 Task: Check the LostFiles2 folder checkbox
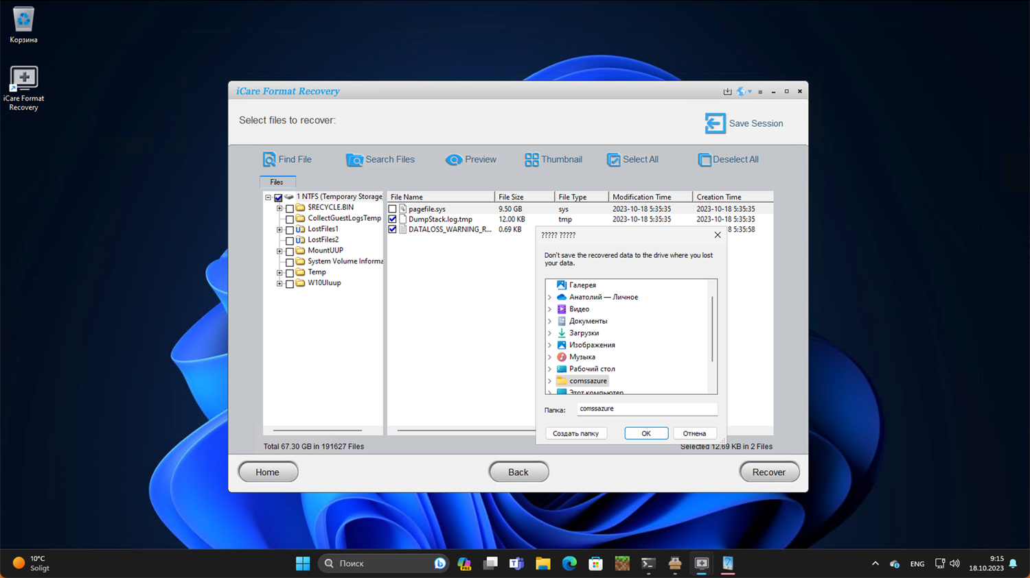point(289,241)
